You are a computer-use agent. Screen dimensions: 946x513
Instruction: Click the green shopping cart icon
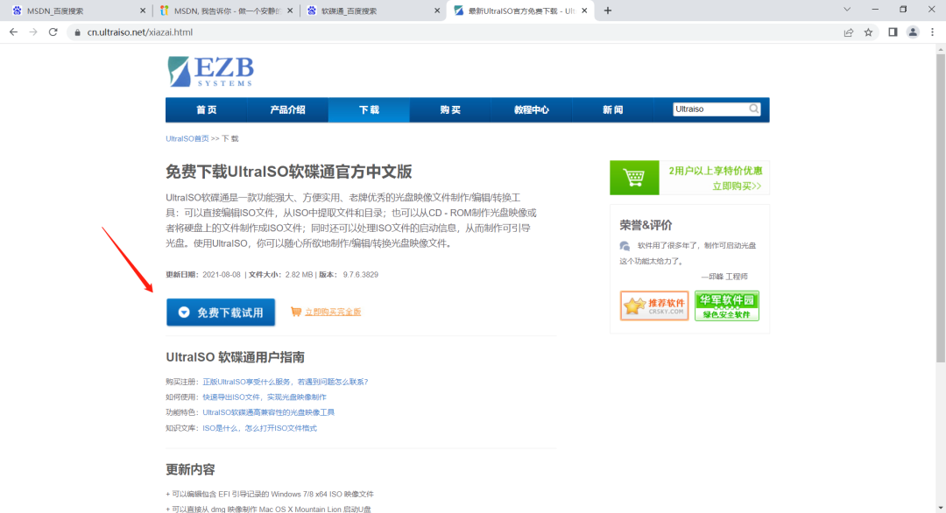point(634,178)
